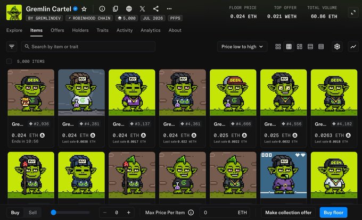Open the Analytics tab
The image size is (362, 220).
click(151, 30)
